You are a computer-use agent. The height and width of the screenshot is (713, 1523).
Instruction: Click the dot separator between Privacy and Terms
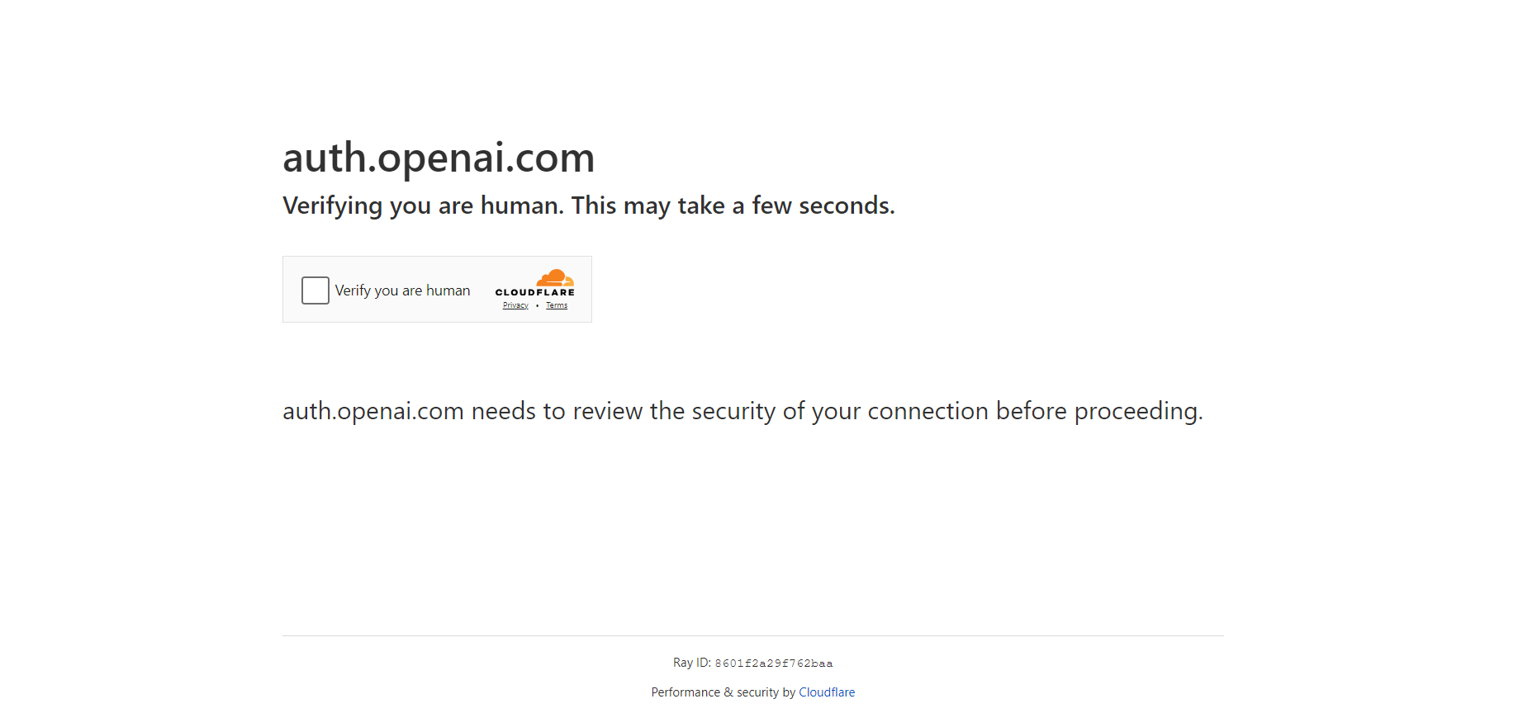(537, 305)
